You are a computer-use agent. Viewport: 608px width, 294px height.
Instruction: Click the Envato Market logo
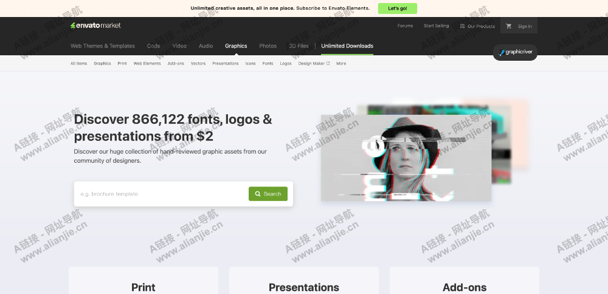click(95, 26)
